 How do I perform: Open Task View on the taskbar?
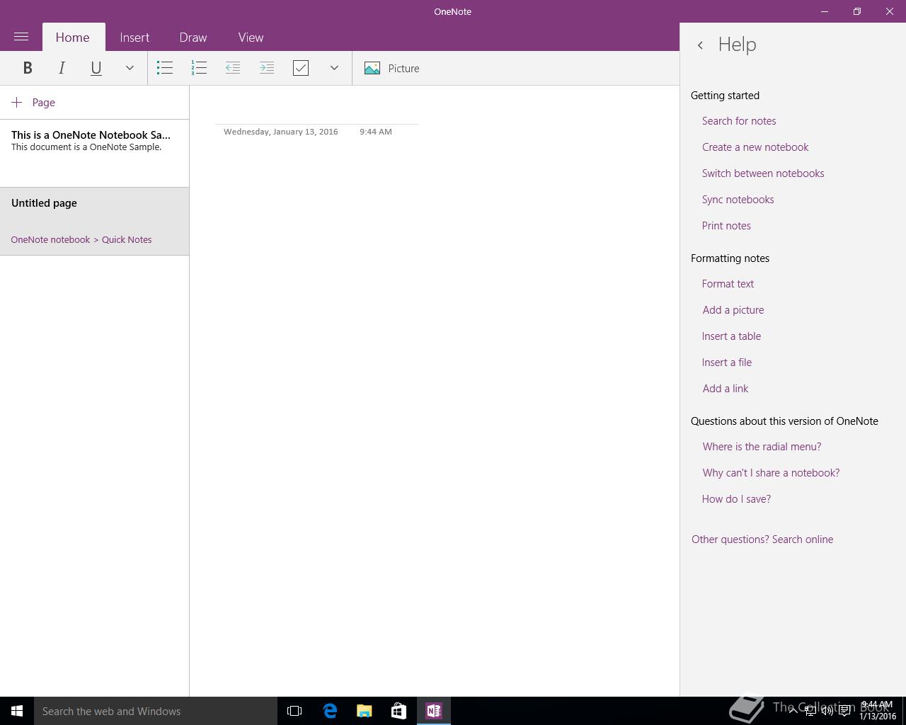(x=294, y=711)
